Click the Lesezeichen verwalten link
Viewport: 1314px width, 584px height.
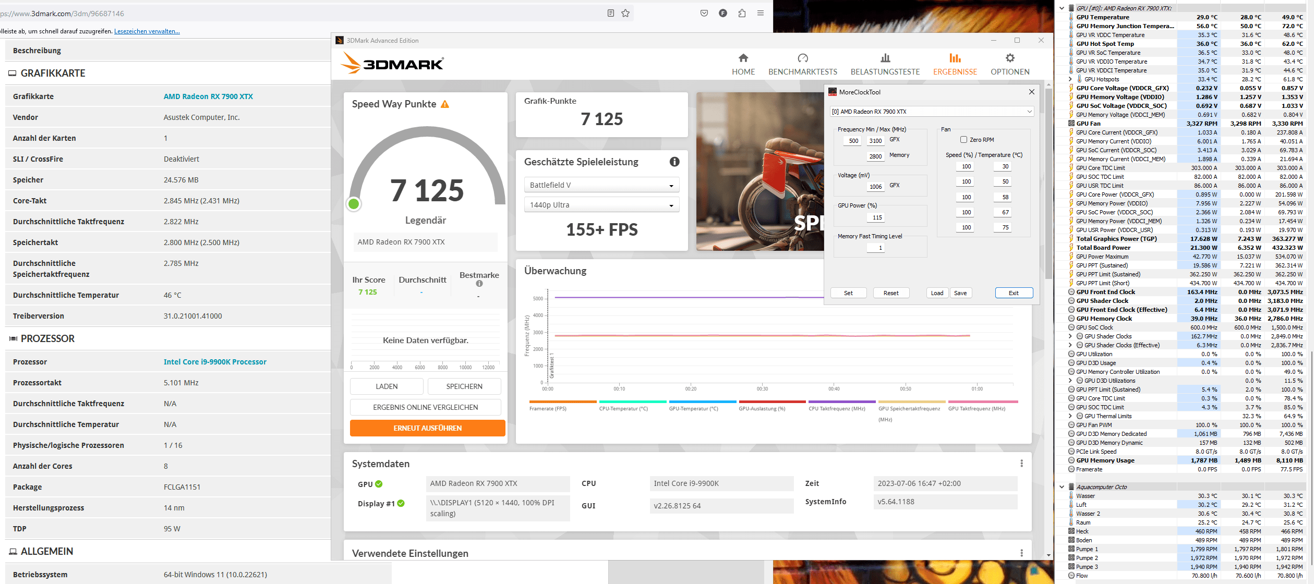coord(147,31)
